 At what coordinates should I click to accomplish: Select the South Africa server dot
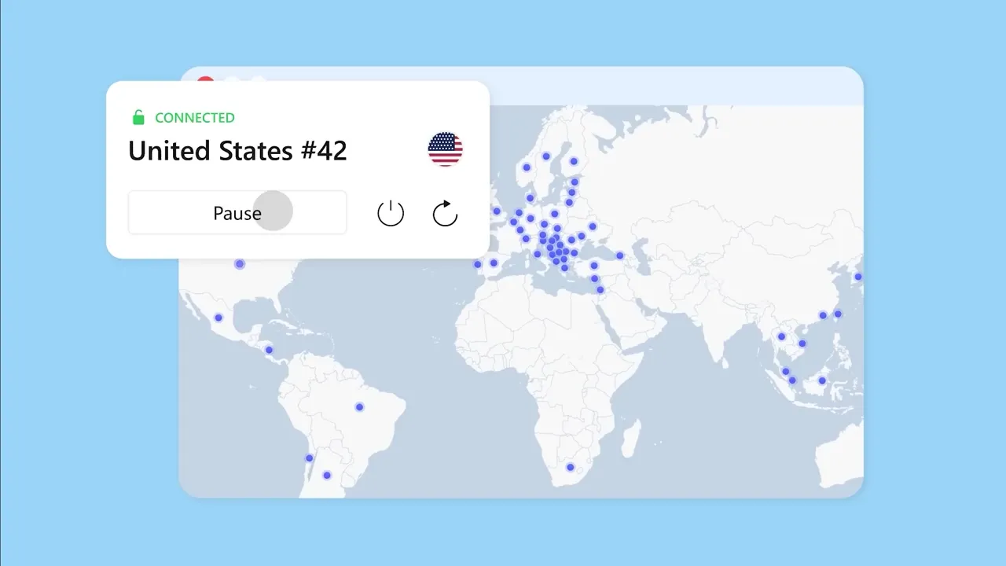[571, 468]
